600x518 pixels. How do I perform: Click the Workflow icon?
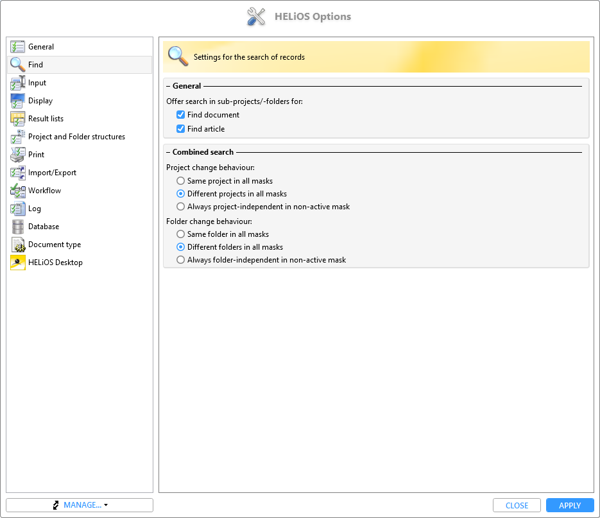17,191
